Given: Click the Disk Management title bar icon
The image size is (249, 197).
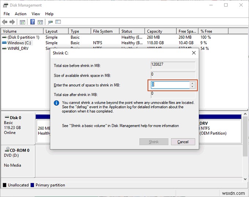Looking at the screenshot, I should [5, 5].
